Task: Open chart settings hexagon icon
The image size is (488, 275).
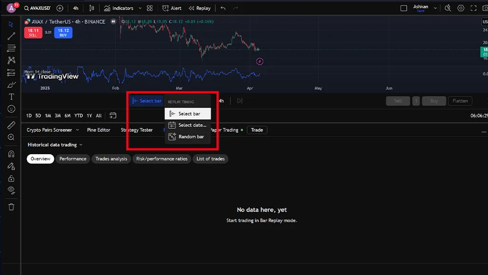Action: (461, 8)
